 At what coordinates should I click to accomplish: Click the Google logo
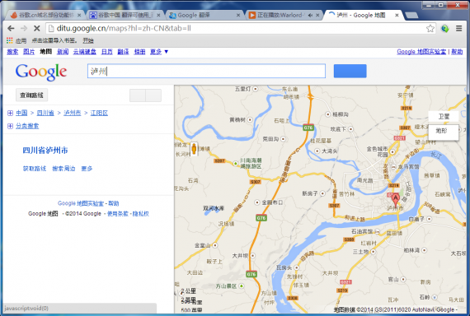point(41,72)
